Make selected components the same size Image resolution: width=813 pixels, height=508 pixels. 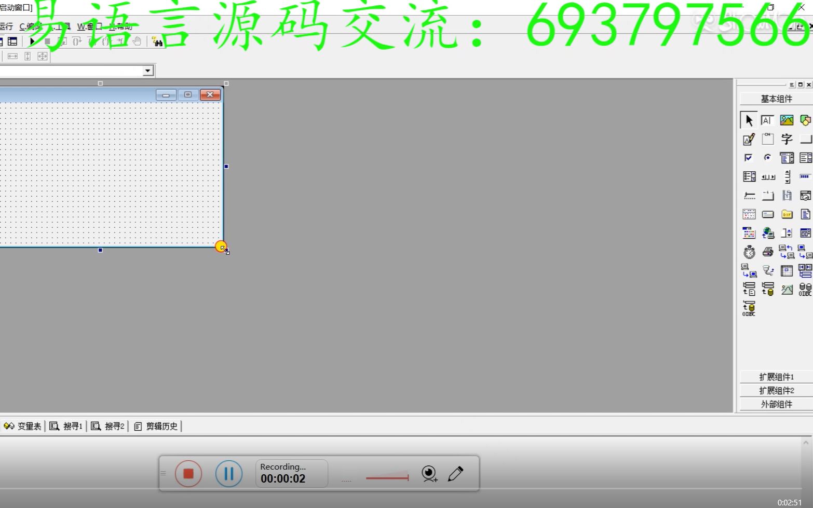(43, 56)
